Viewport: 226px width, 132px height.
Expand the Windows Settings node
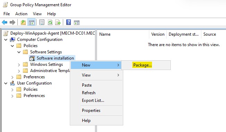coord(19,65)
